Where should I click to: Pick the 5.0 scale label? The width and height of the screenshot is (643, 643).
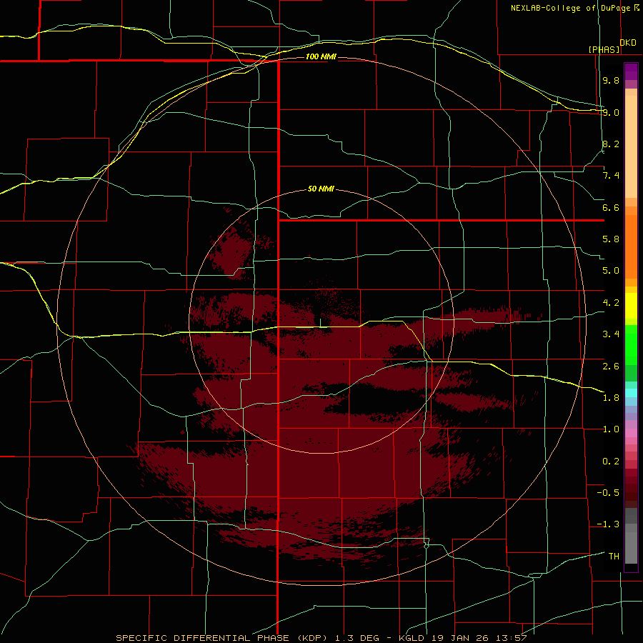(611, 271)
